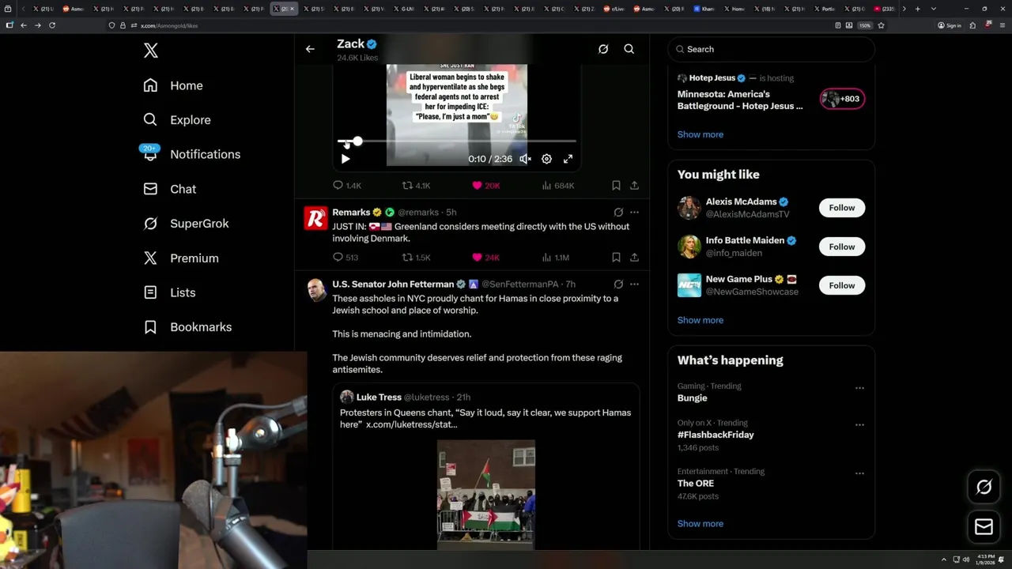
Task: Unlike the Remarks post with 24K likes
Action: 485,258
